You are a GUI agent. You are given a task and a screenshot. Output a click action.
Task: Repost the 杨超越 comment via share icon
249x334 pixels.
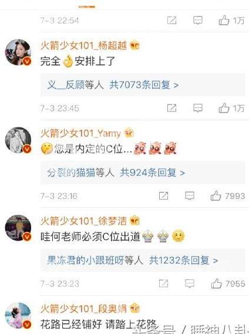pyautogui.click(x=171, y=108)
